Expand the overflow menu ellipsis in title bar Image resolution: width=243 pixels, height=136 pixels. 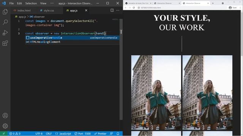coord(52,3)
